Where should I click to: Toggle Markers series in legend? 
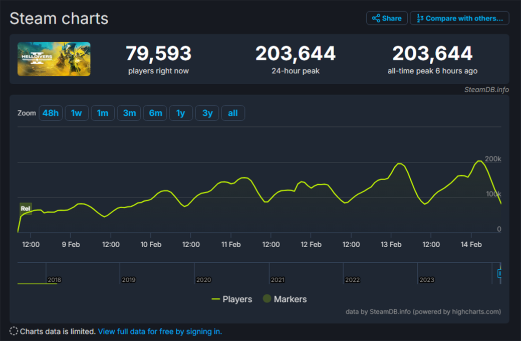[x=285, y=299]
